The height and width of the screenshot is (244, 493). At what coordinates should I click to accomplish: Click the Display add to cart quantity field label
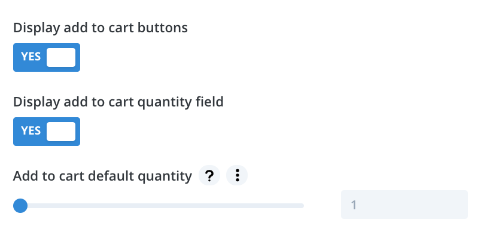118,102
